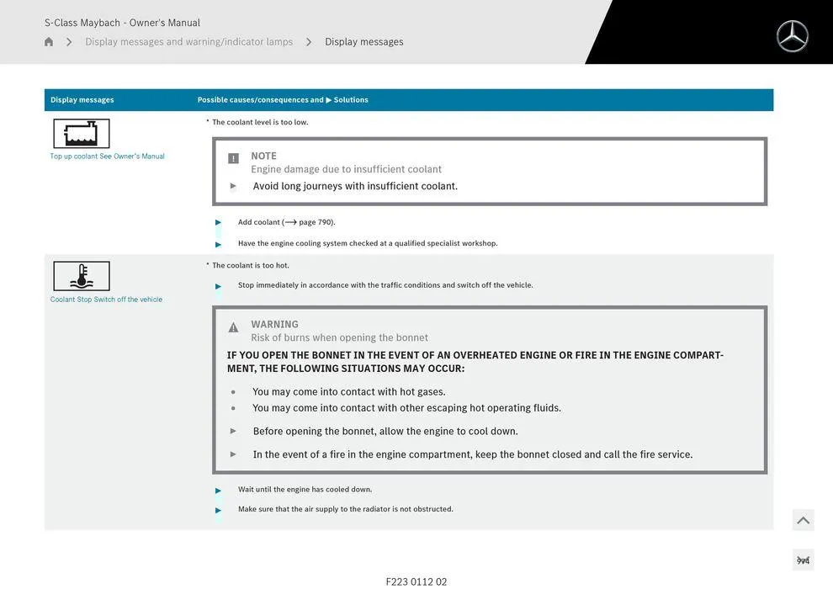Click arrow beside 'Wait until the engine has cooled'

[x=219, y=490]
